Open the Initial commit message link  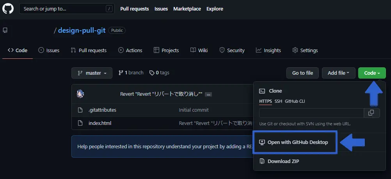(x=194, y=110)
